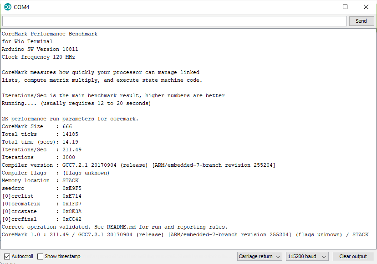Grab the resize grip in the bottom-right corner
The width and height of the screenshot is (377, 264).
[374, 261]
